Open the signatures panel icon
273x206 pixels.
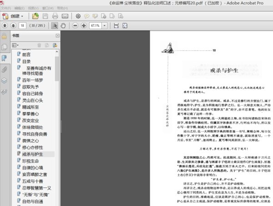click(4, 92)
